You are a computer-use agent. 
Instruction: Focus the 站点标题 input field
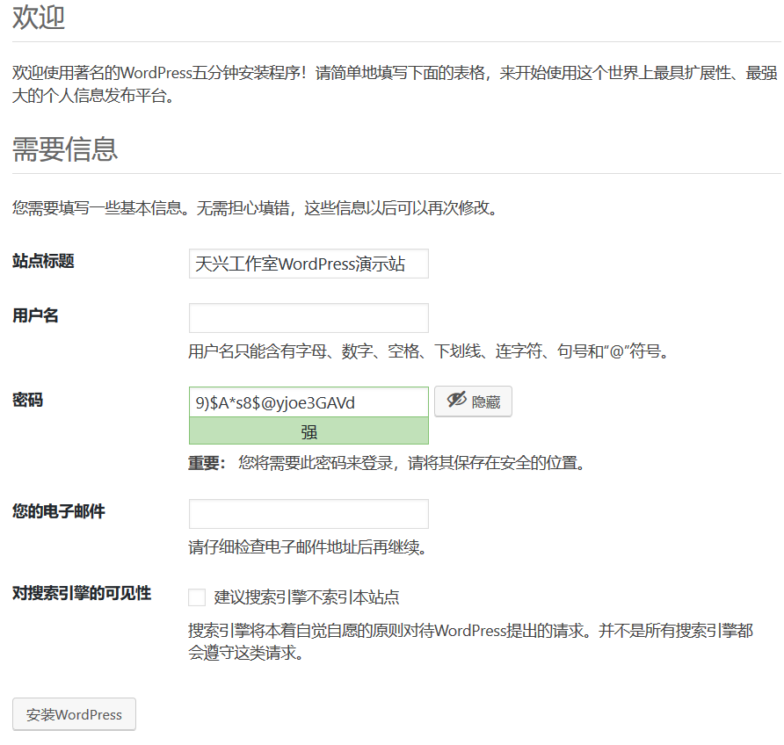pyautogui.click(x=309, y=264)
